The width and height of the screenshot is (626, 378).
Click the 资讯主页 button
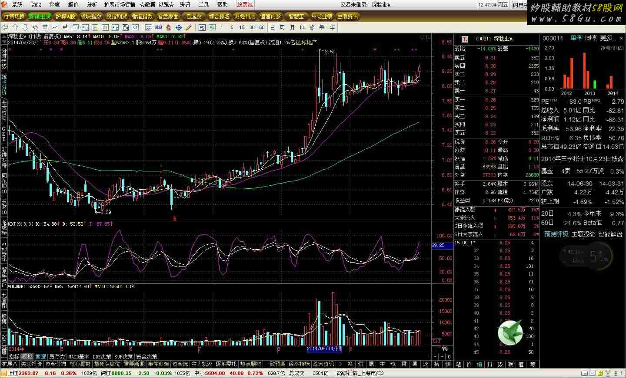click(x=40, y=16)
